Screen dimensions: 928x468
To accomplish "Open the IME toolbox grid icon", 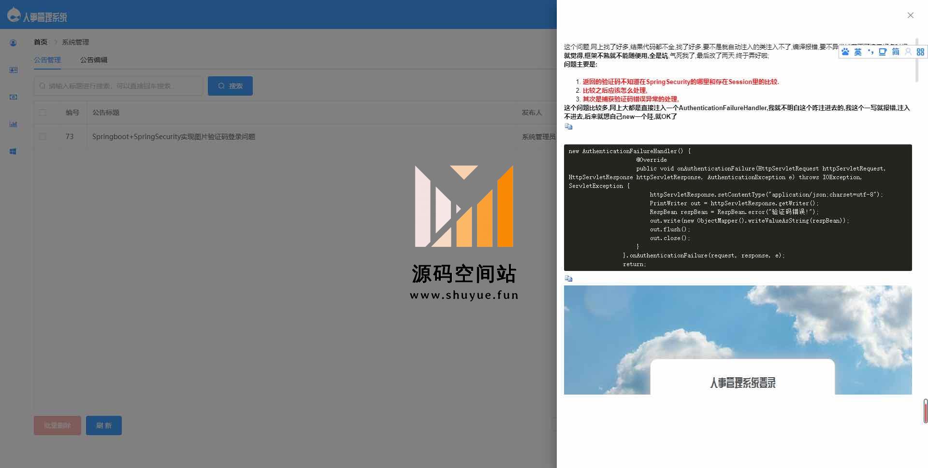I will pyautogui.click(x=920, y=52).
